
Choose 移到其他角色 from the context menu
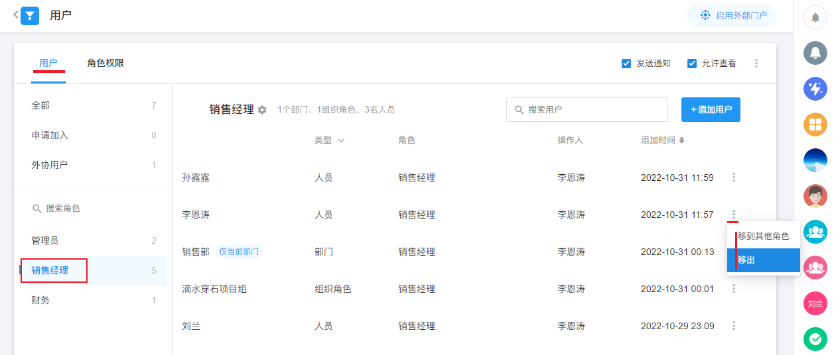pos(764,236)
